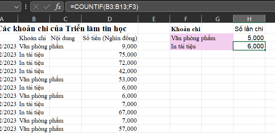
Task: Select column B header
Action: coord(34,19)
